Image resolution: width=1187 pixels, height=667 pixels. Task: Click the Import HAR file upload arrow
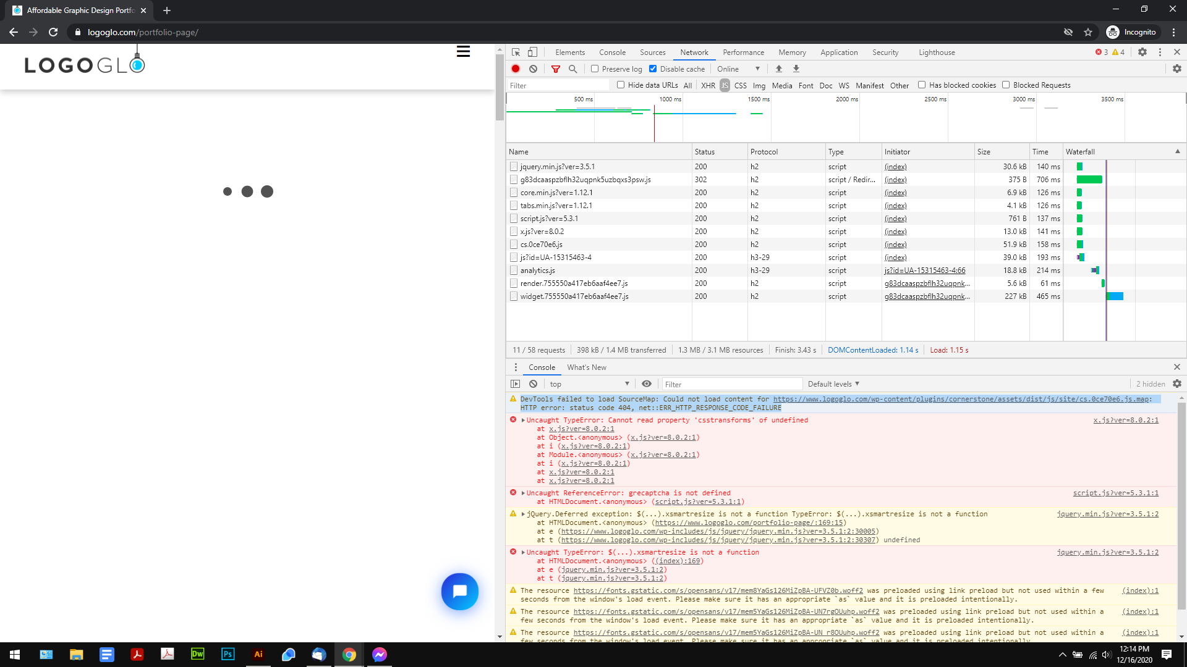(x=779, y=69)
